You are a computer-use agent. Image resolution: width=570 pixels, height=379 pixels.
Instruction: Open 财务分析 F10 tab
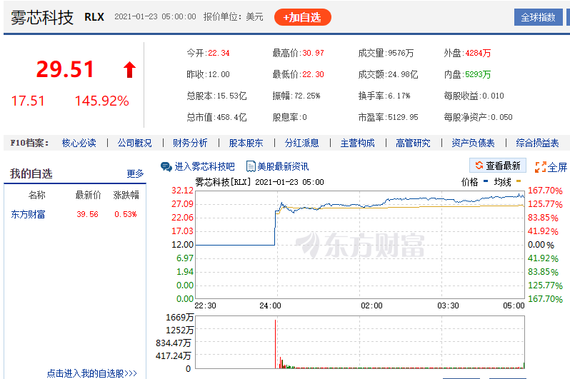190,143
